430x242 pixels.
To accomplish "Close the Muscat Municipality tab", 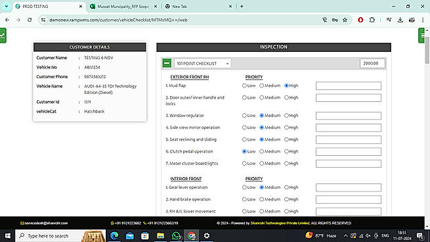I will [156, 7].
